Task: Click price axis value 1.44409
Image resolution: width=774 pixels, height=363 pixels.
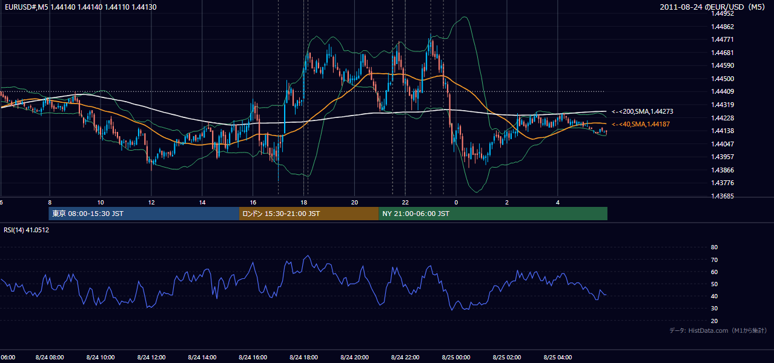Action: (723, 92)
